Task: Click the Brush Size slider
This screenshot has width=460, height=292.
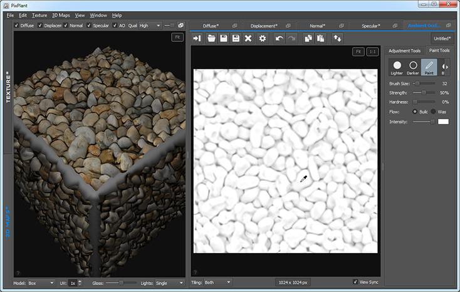Action: 424,83
